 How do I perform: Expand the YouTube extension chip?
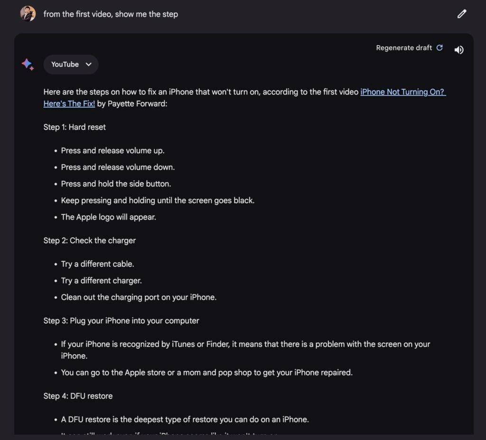pos(71,65)
